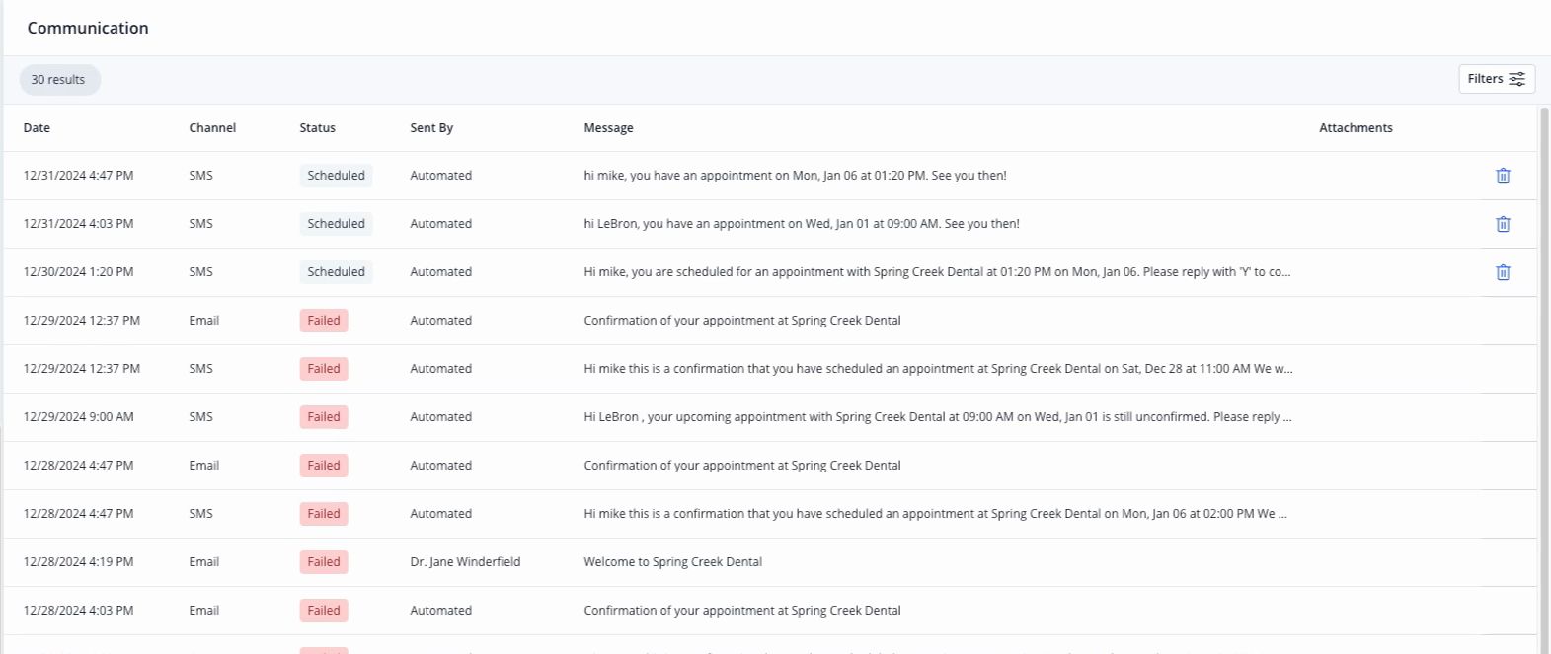This screenshot has width=1551, height=654.
Task: Click the Sent By column header
Action: pos(431,128)
